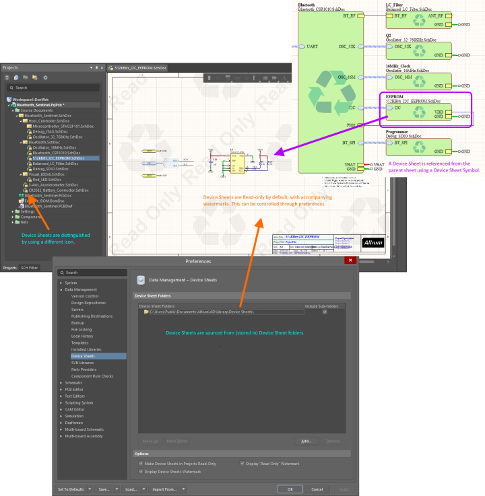Select Device Sheets preferences page
Image resolution: width=485 pixels, height=496 pixels.
[98, 356]
